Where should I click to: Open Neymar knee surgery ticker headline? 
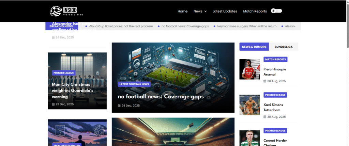[x=247, y=26]
